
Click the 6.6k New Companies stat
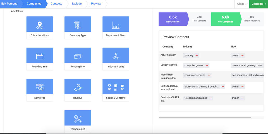point(226,19)
